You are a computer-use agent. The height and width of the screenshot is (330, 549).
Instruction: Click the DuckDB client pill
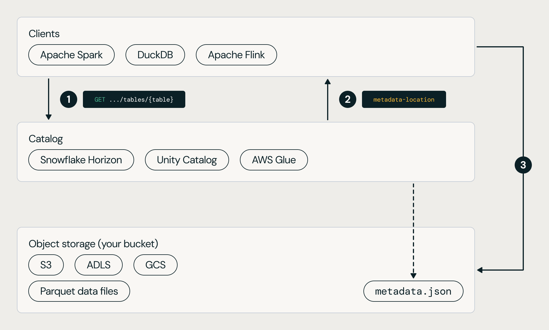(x=155, y=55)
